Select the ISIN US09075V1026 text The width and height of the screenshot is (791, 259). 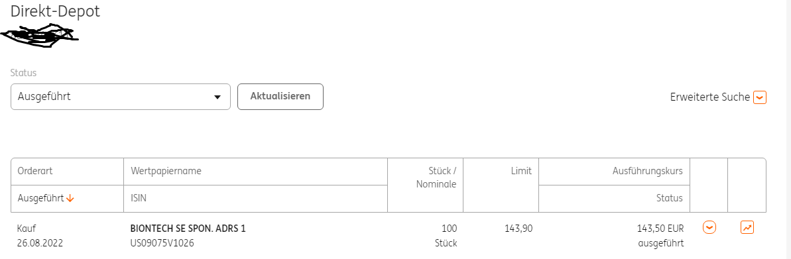point(162,243)
